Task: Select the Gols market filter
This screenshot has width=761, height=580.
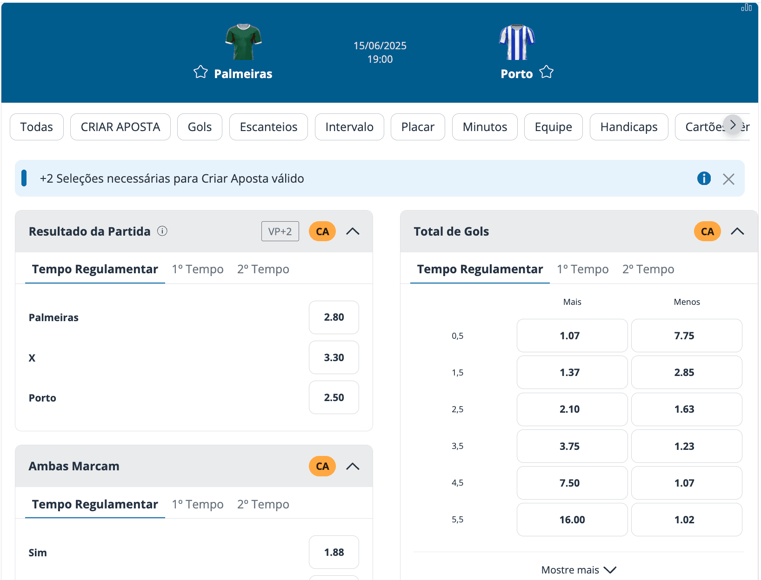Action: coord(200,127)
